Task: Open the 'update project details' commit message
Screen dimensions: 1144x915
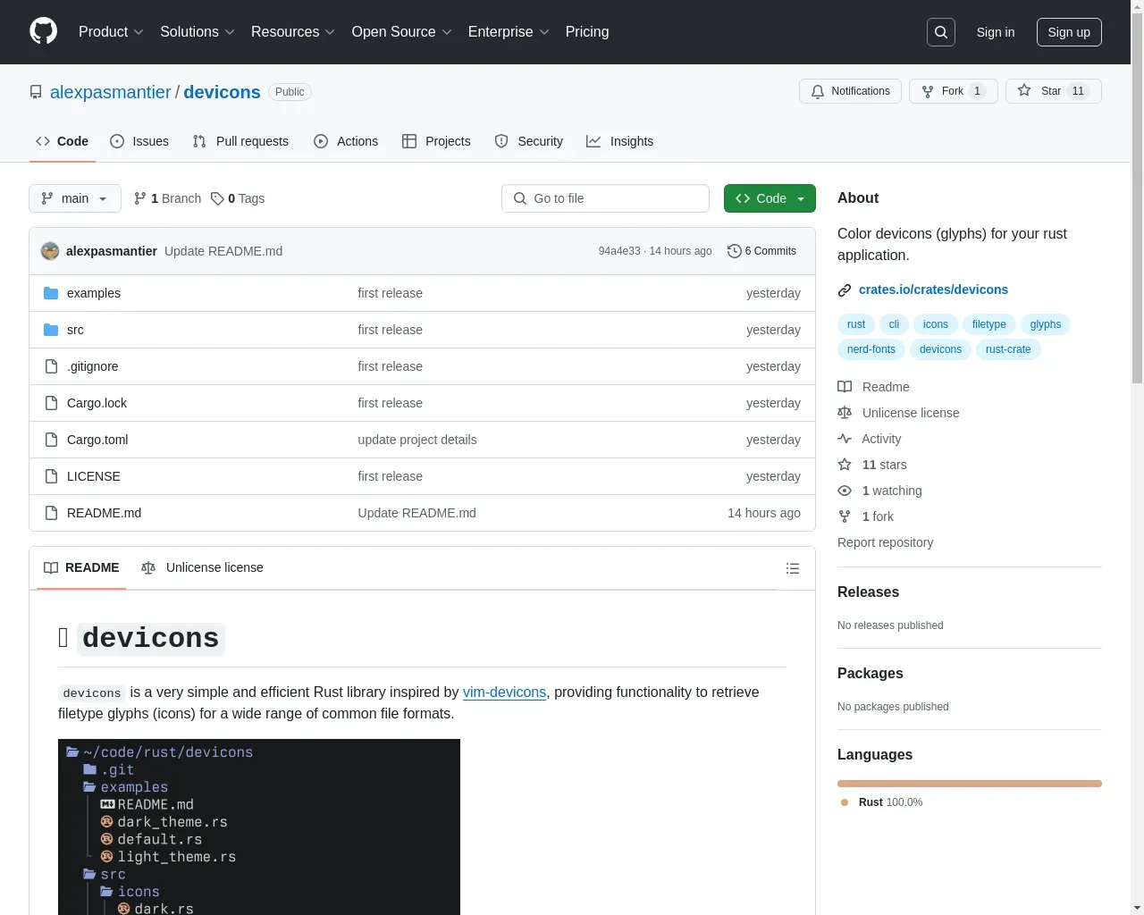Action: [417, 440]
